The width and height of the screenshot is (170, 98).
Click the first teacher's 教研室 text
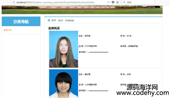click(129, 46)
